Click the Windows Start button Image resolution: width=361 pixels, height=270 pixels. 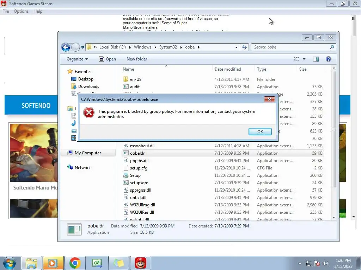click(x=10, y=263)
